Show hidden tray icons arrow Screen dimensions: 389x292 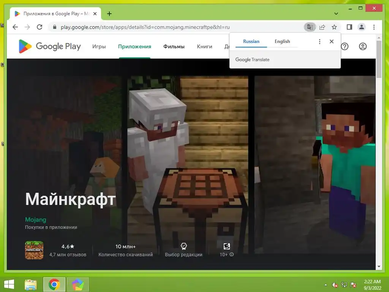click(x=326, y=285)
